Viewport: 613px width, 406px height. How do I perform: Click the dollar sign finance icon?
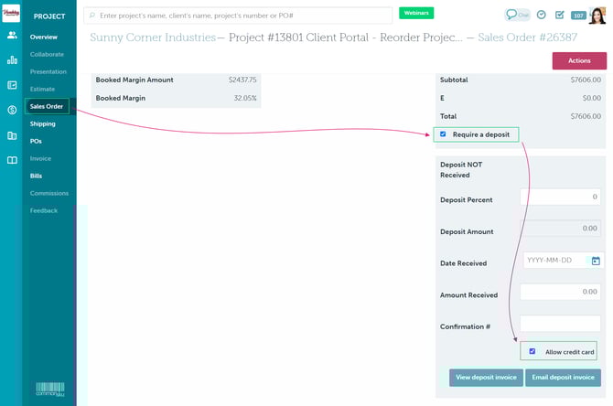pos(12,110)
